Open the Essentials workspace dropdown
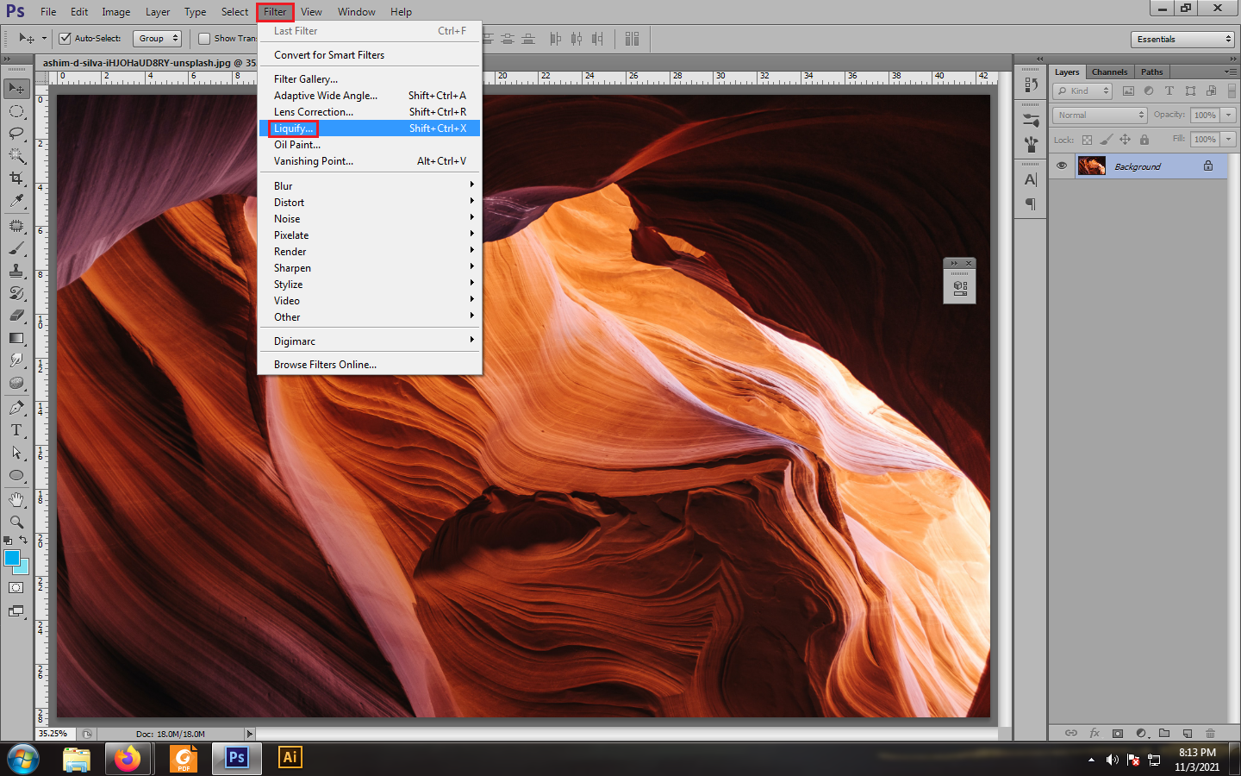The image size is (1241, 776). [x=1183, y=39]
